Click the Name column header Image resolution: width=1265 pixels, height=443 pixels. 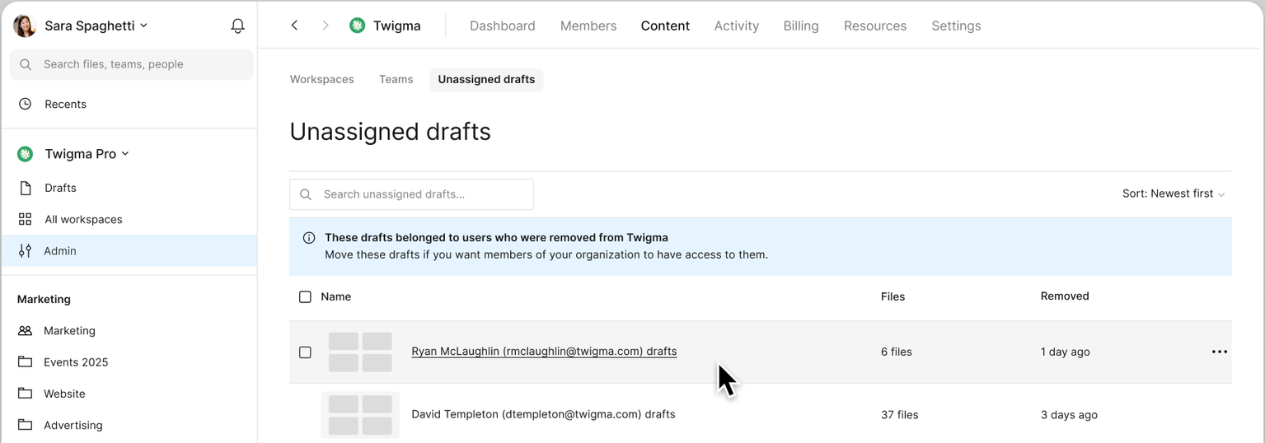tap(336, 296)
